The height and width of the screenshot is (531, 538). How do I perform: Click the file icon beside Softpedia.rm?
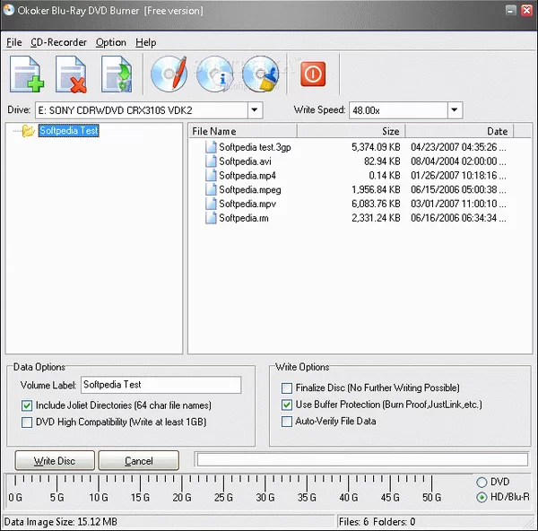point(211,218)
